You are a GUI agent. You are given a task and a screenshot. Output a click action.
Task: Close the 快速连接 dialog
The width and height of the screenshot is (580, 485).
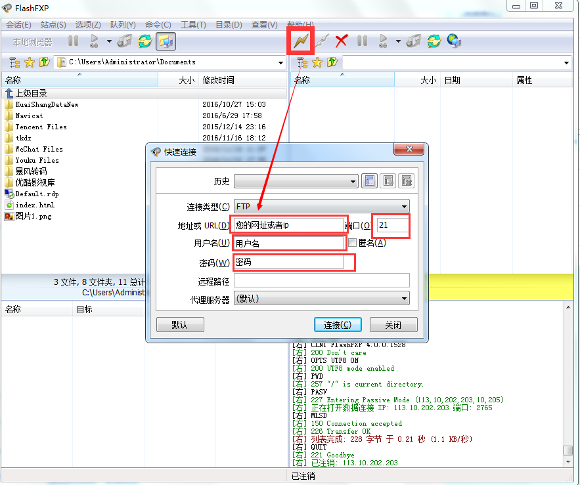(409, 149)
